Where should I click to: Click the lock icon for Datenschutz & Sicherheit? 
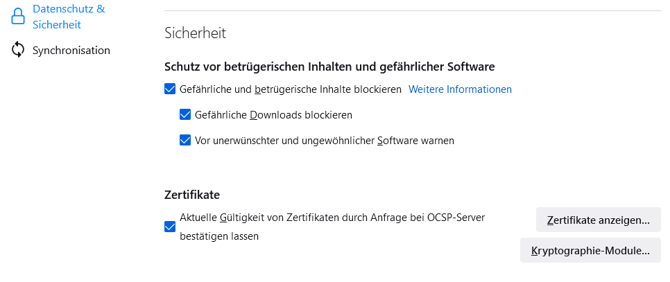pos(18,17)
